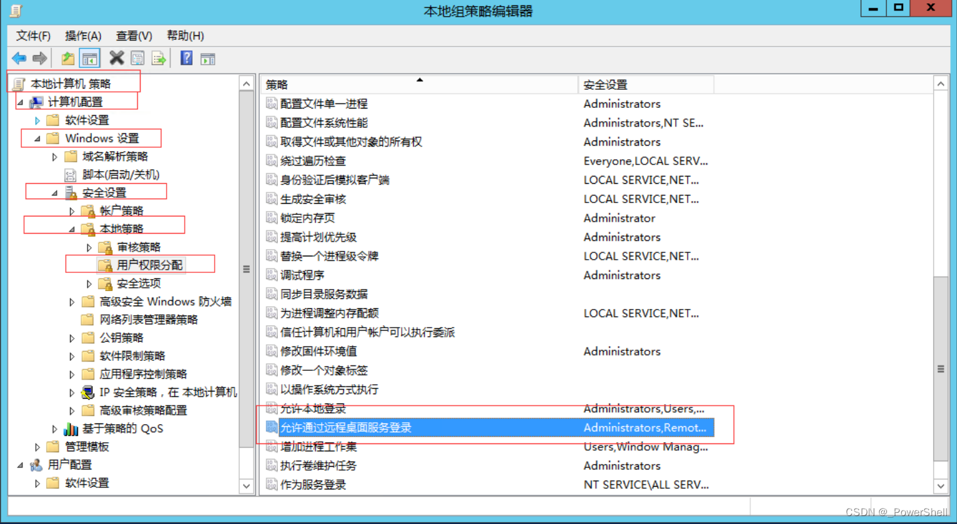The width and height of the screenshot is (957, 524).
Task: Click the folder icon of 管理模板
Action: click(53, 447)
